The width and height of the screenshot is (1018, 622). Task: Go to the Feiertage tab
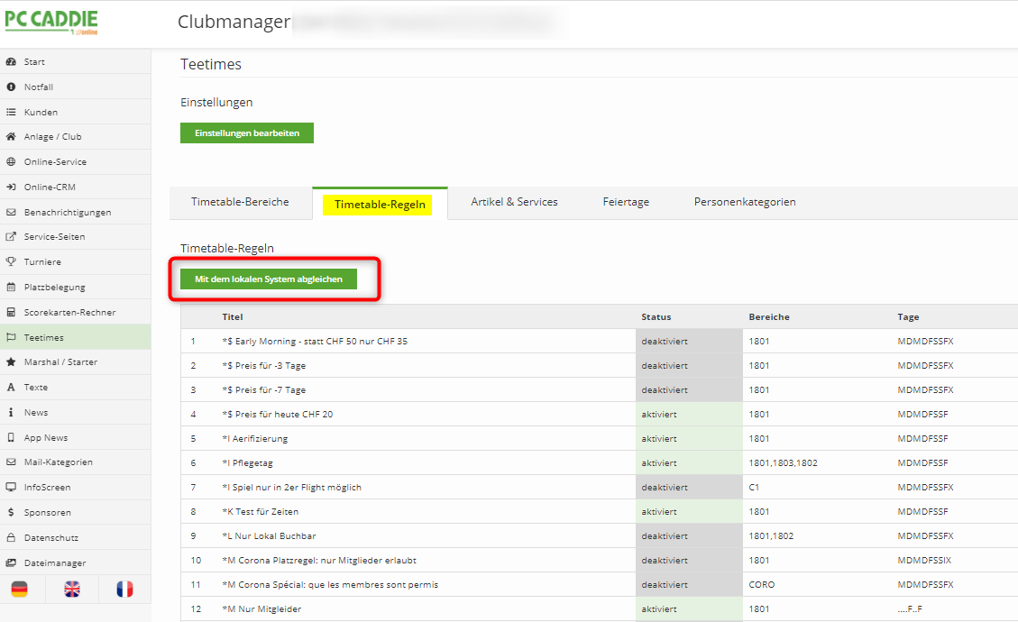tap(626, 202)
